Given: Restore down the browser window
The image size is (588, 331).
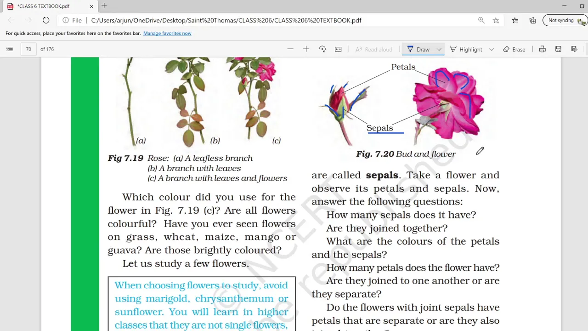Looking at the screenshot, I should pos(582,6).
